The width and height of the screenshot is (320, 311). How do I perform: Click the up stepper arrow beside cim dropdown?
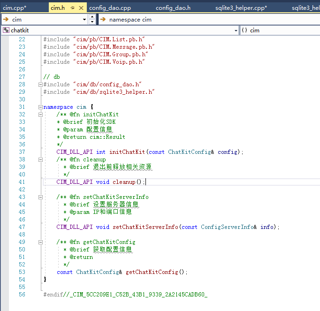point(92,17)
